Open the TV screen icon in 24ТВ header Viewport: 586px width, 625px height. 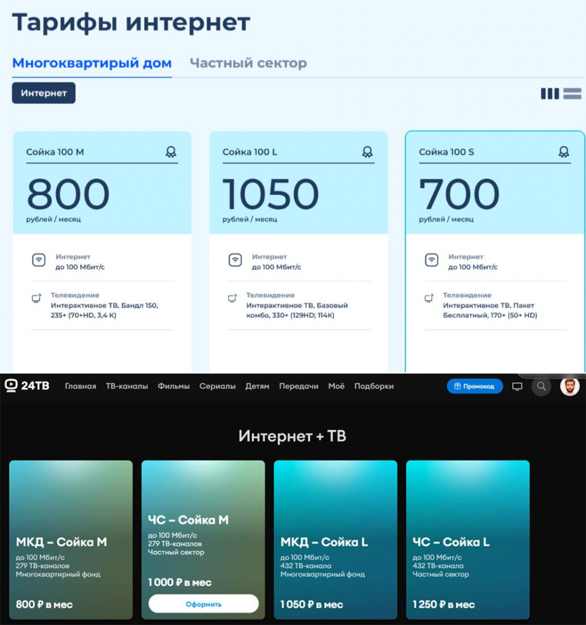coord(517,386)
